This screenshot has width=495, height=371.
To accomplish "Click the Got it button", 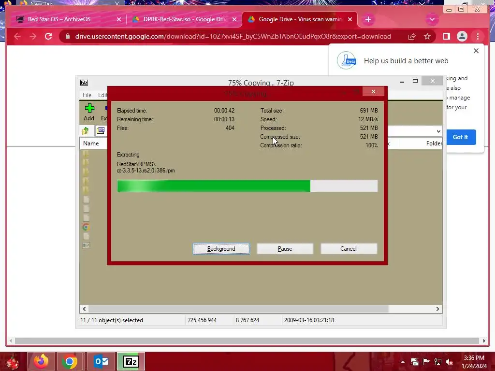I will click(x=460, y=137).
